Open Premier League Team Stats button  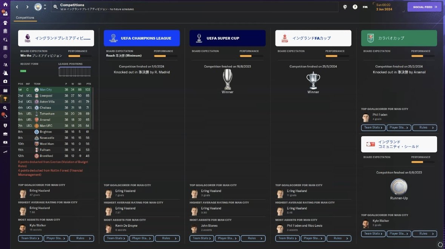coord(30,238)
